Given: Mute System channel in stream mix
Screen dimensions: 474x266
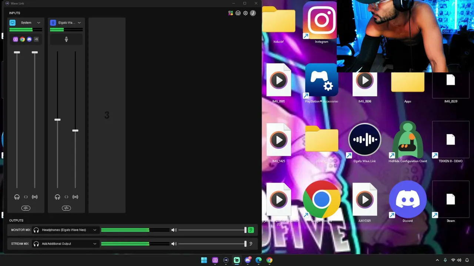Looking at the screenshot, I should [35, 197].
